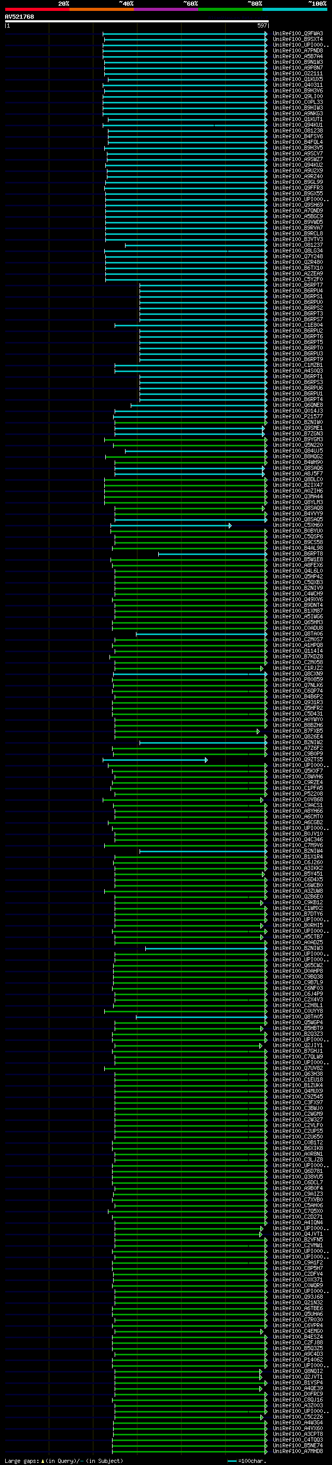This screenshot has width=332, height=1465.
Task: Select hit label UniRef100_B4FSV6
Action: pyautogui.click(x=298, y=137)
